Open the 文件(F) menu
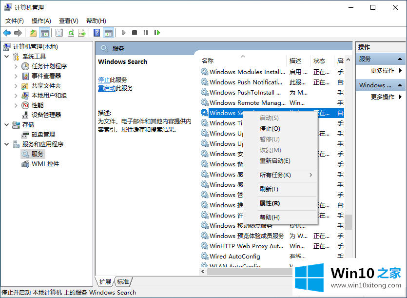Screen dimensions: 407x298 pos(15,21)
